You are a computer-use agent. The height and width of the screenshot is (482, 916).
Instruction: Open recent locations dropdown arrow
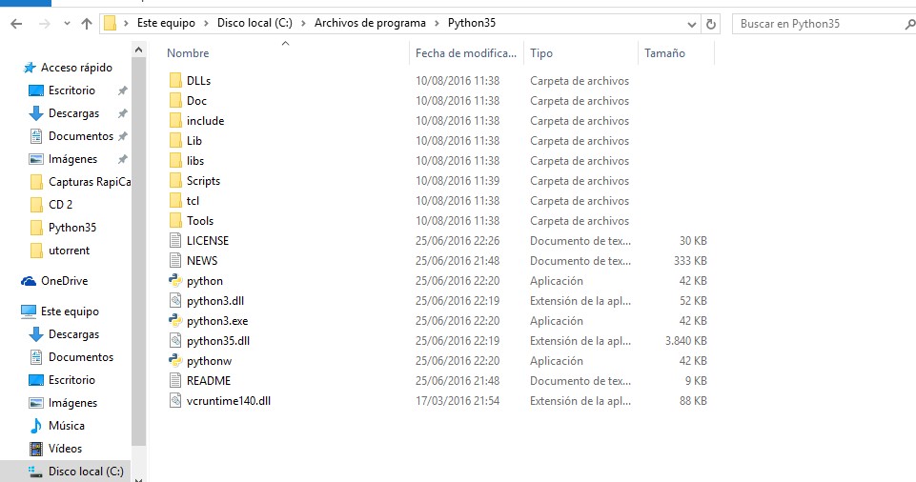coord(67,24)
